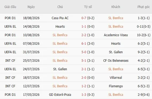Click Academico Viseu team name
This screenshot has height=99, width=152.
[116, 35]
